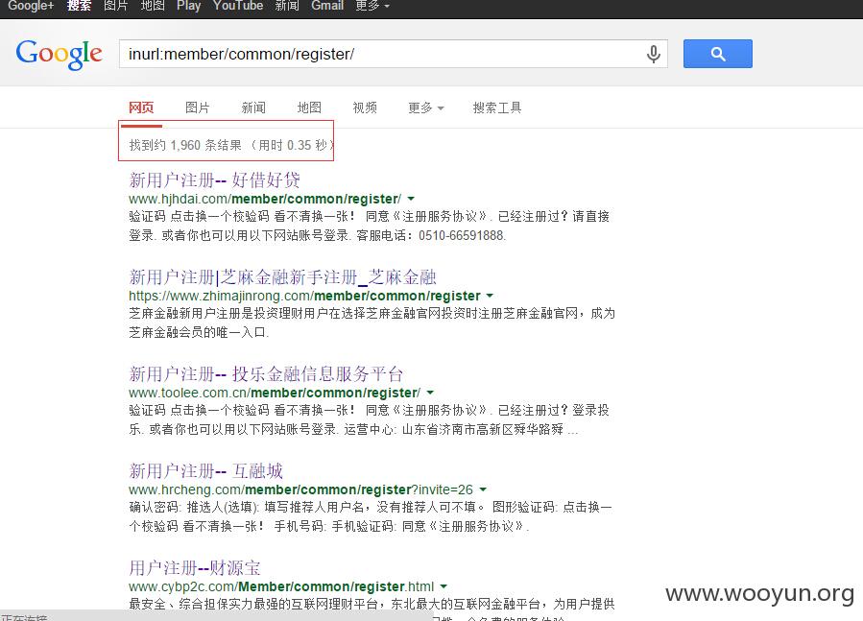Open result 用户注册--财源宝
Viewport: 863px width, 621px height.
195,567
